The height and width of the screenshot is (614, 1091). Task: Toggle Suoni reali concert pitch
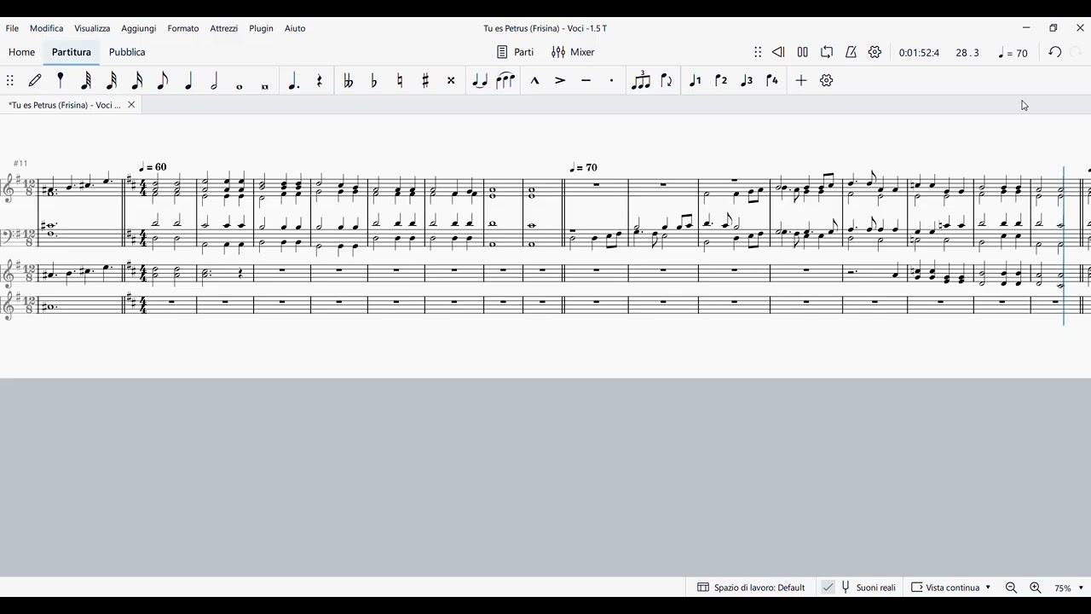coord(859,588)
